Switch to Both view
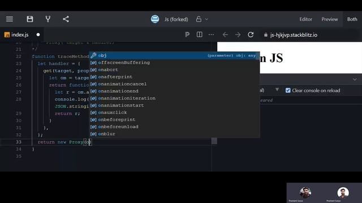The image size is (362, 203). 352,19
